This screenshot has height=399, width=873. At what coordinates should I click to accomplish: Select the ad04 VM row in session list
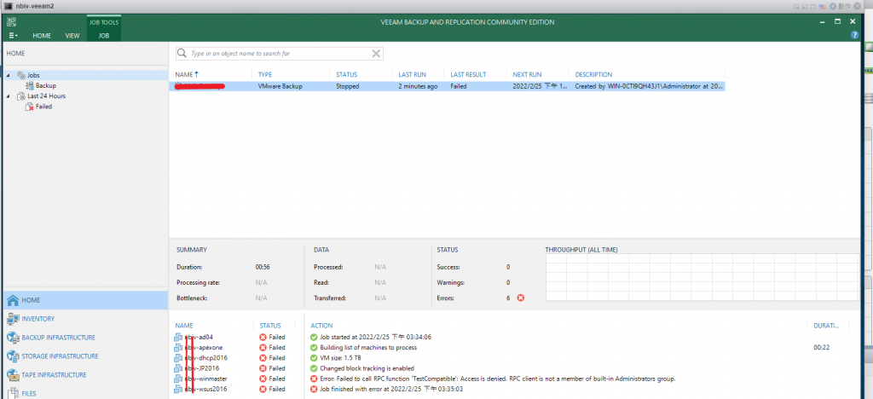[235, 338]
